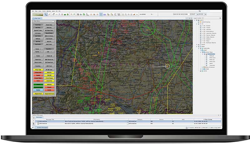250x144 pixels.
Task: Open the Map menu
Action: (37, 11)
